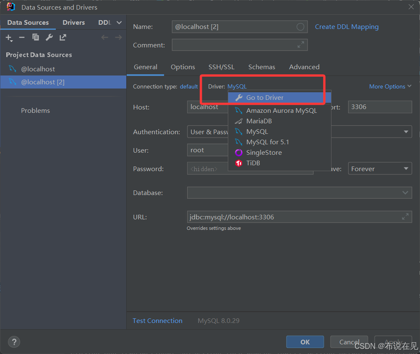Select MySQL for 5.1 driver
Image resolution: width=420 pixels, height=354 pixels.
[x=279, y=142]
